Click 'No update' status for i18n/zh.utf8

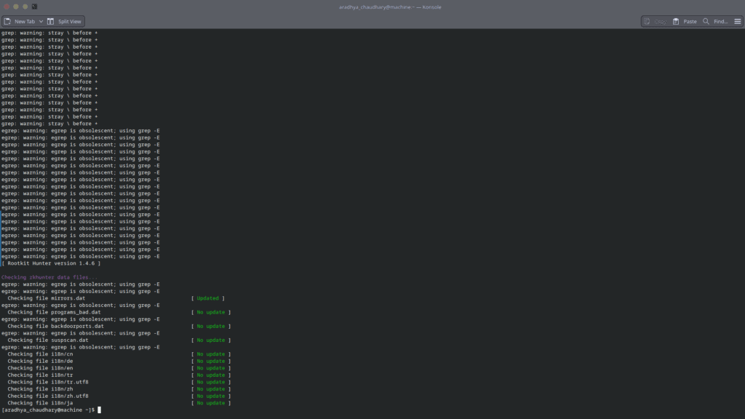[211, 396]
